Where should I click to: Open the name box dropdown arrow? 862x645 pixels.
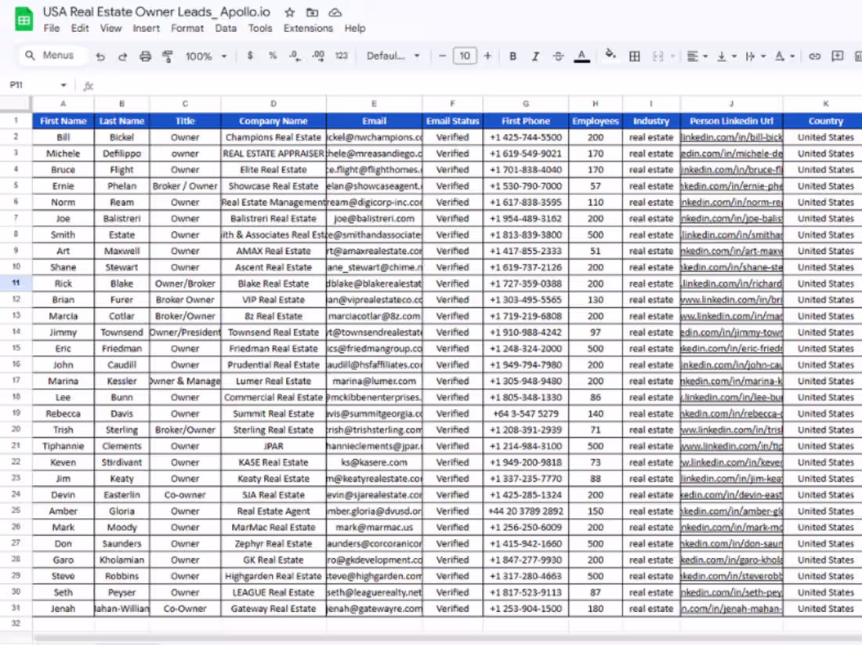pos(63,85)
